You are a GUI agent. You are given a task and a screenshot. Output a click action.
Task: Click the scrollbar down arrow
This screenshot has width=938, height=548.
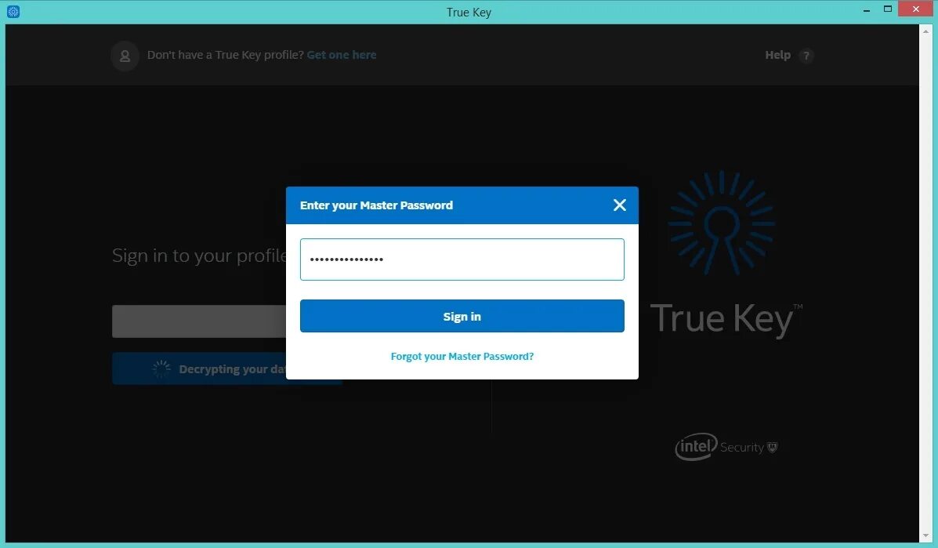coord(926,536)
